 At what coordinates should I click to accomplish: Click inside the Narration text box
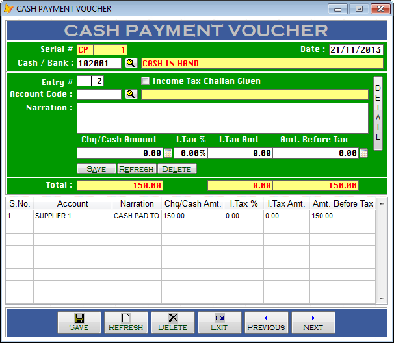222,118
